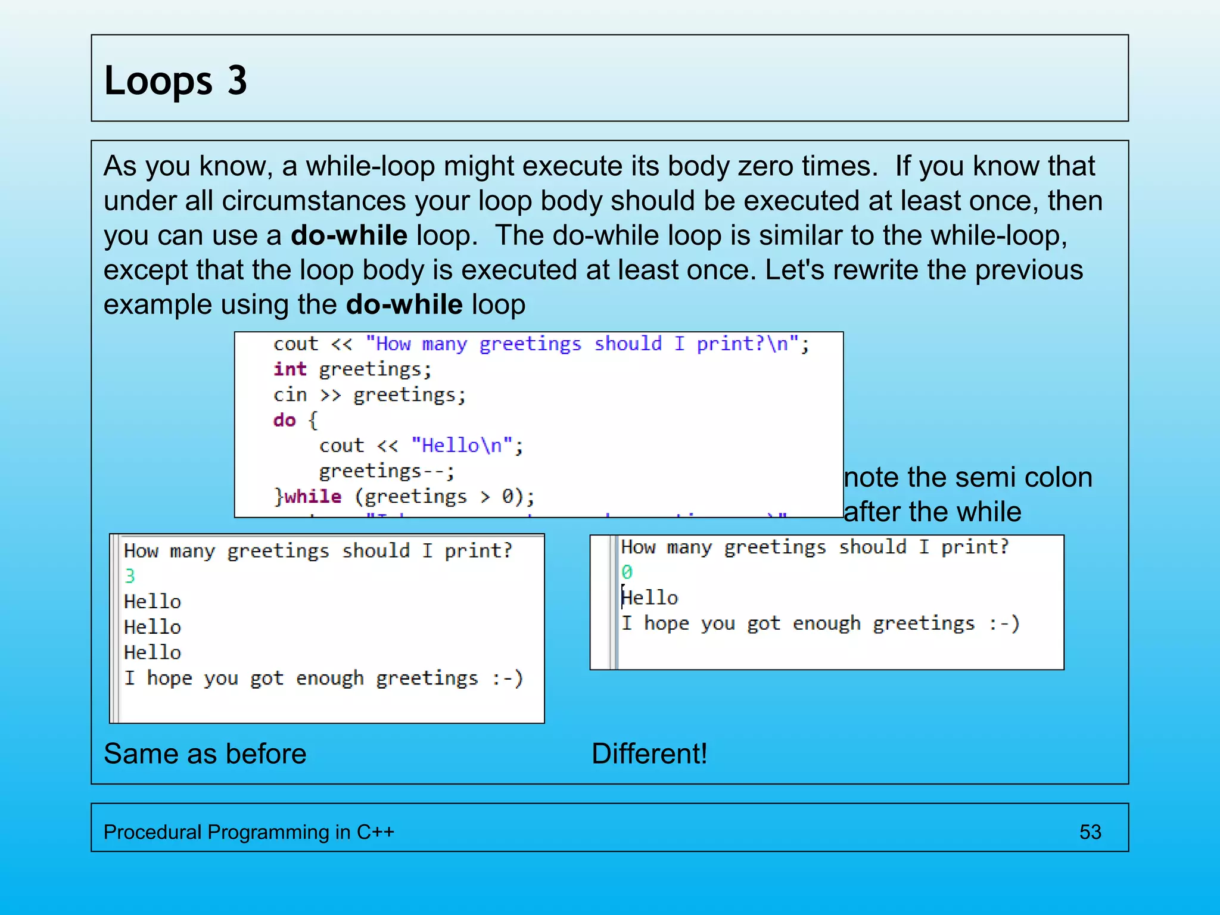This screenshot has height=915, width=1220.
Task: Click the 'Different!' caption
Action: [649, 754]
